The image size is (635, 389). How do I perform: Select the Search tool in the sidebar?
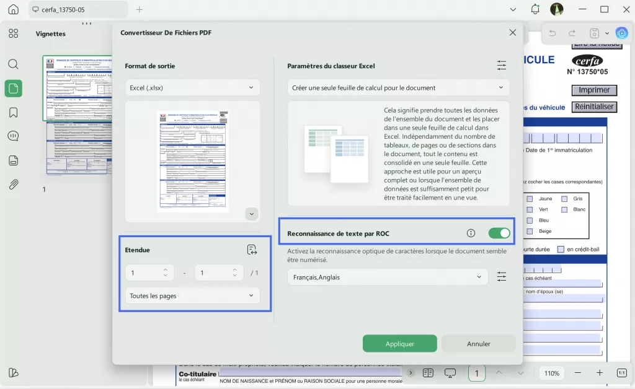point(13,64)
